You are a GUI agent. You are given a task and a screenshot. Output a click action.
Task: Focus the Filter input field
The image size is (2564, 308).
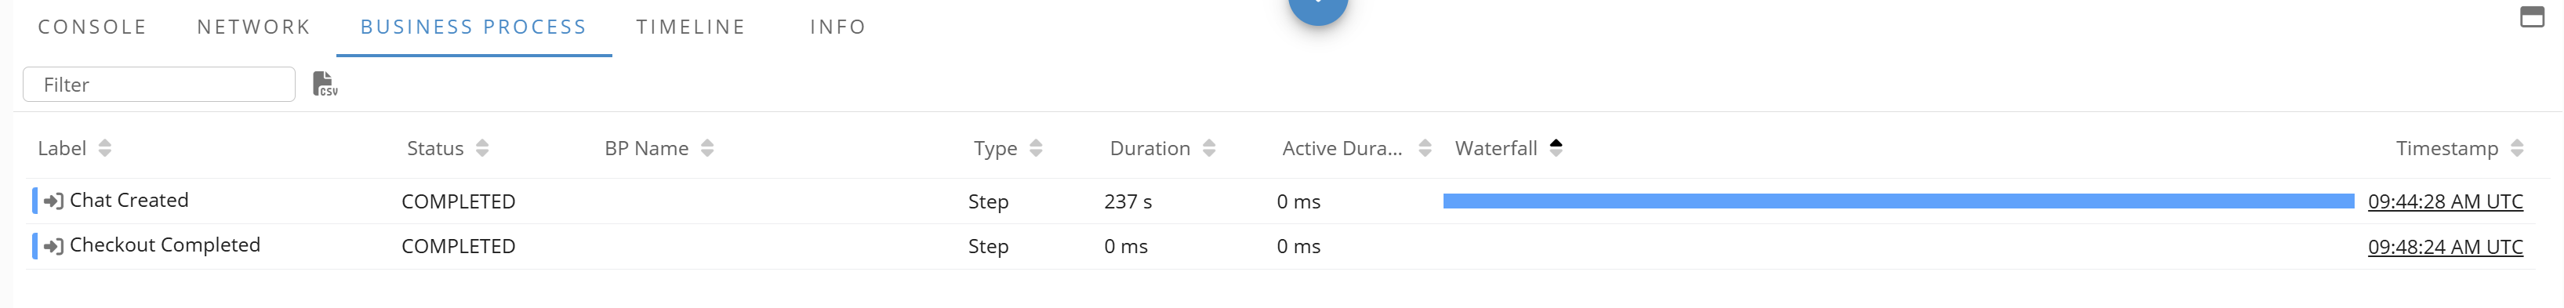159,85
